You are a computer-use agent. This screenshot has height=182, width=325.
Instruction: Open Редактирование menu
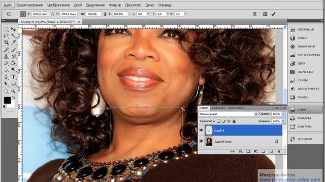click(29, 5)
